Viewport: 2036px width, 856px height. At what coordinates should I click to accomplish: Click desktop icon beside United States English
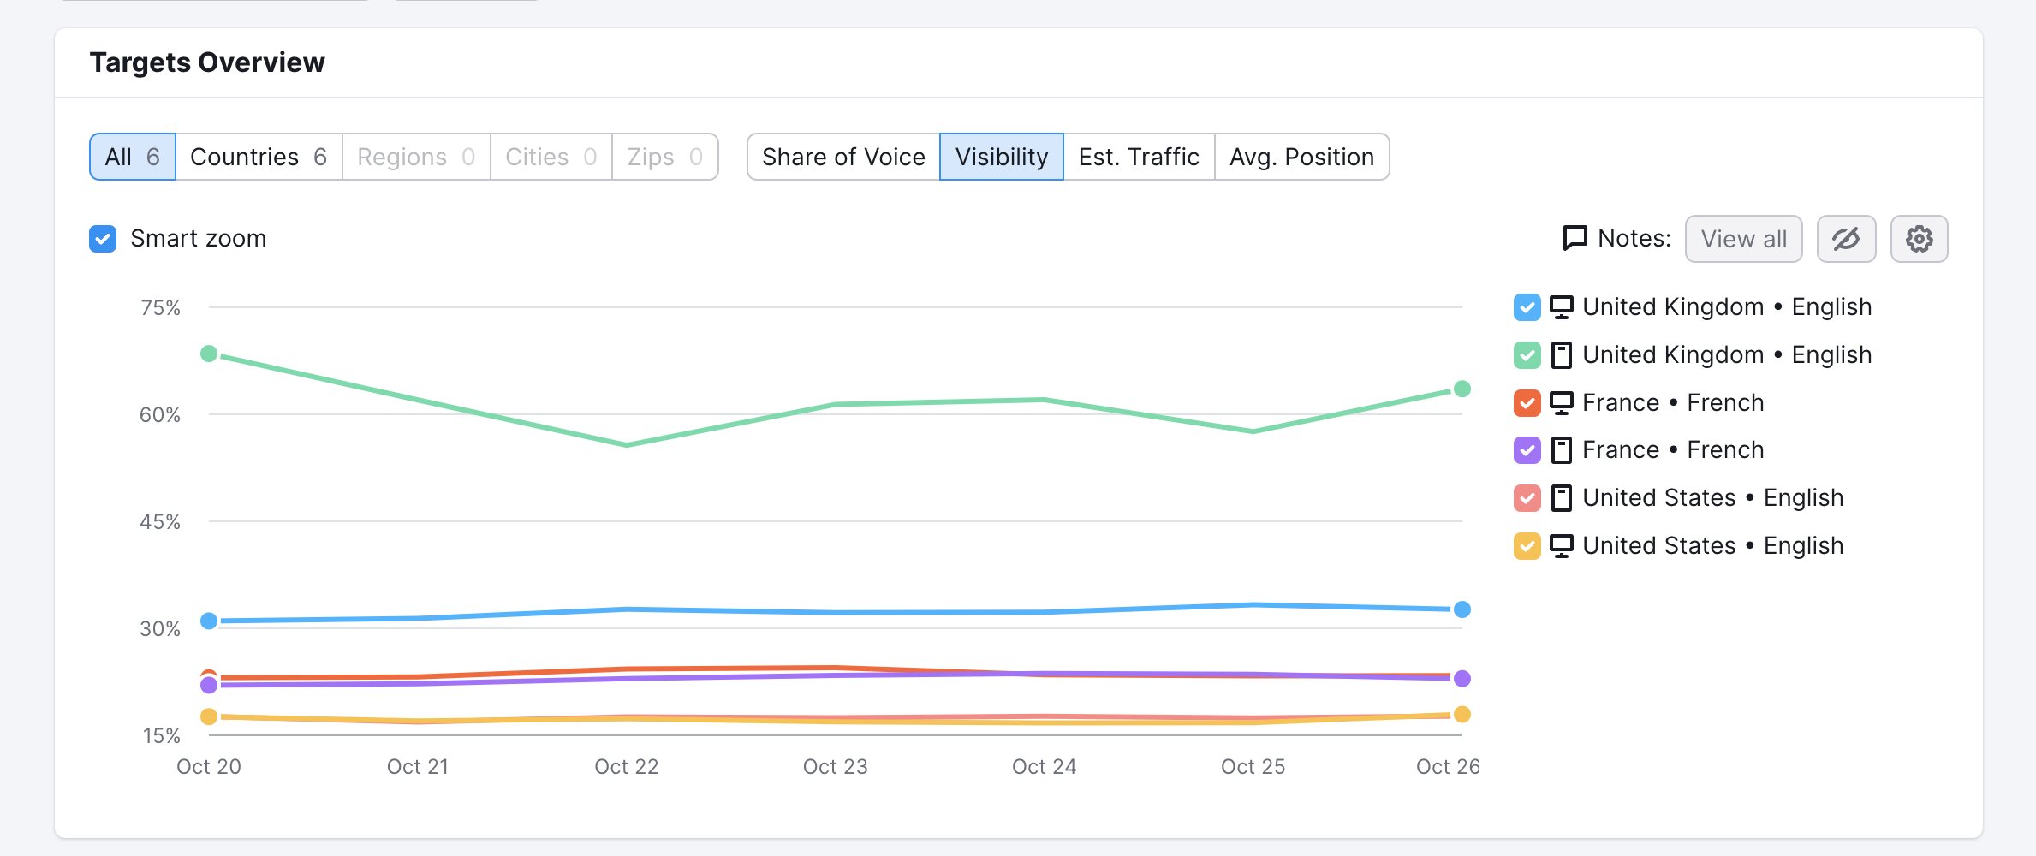click(1562, 546)
